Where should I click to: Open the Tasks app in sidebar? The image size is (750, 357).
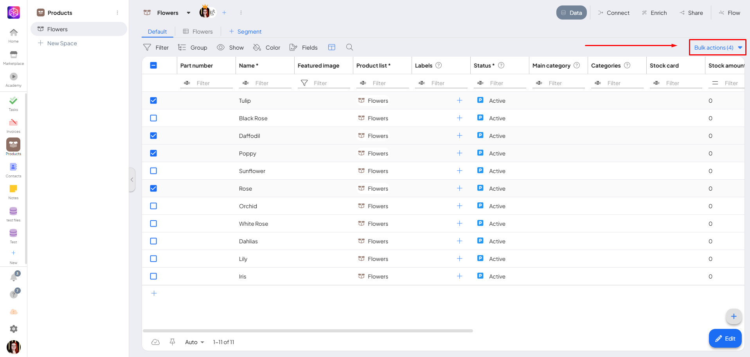click(x=13, y=104)
